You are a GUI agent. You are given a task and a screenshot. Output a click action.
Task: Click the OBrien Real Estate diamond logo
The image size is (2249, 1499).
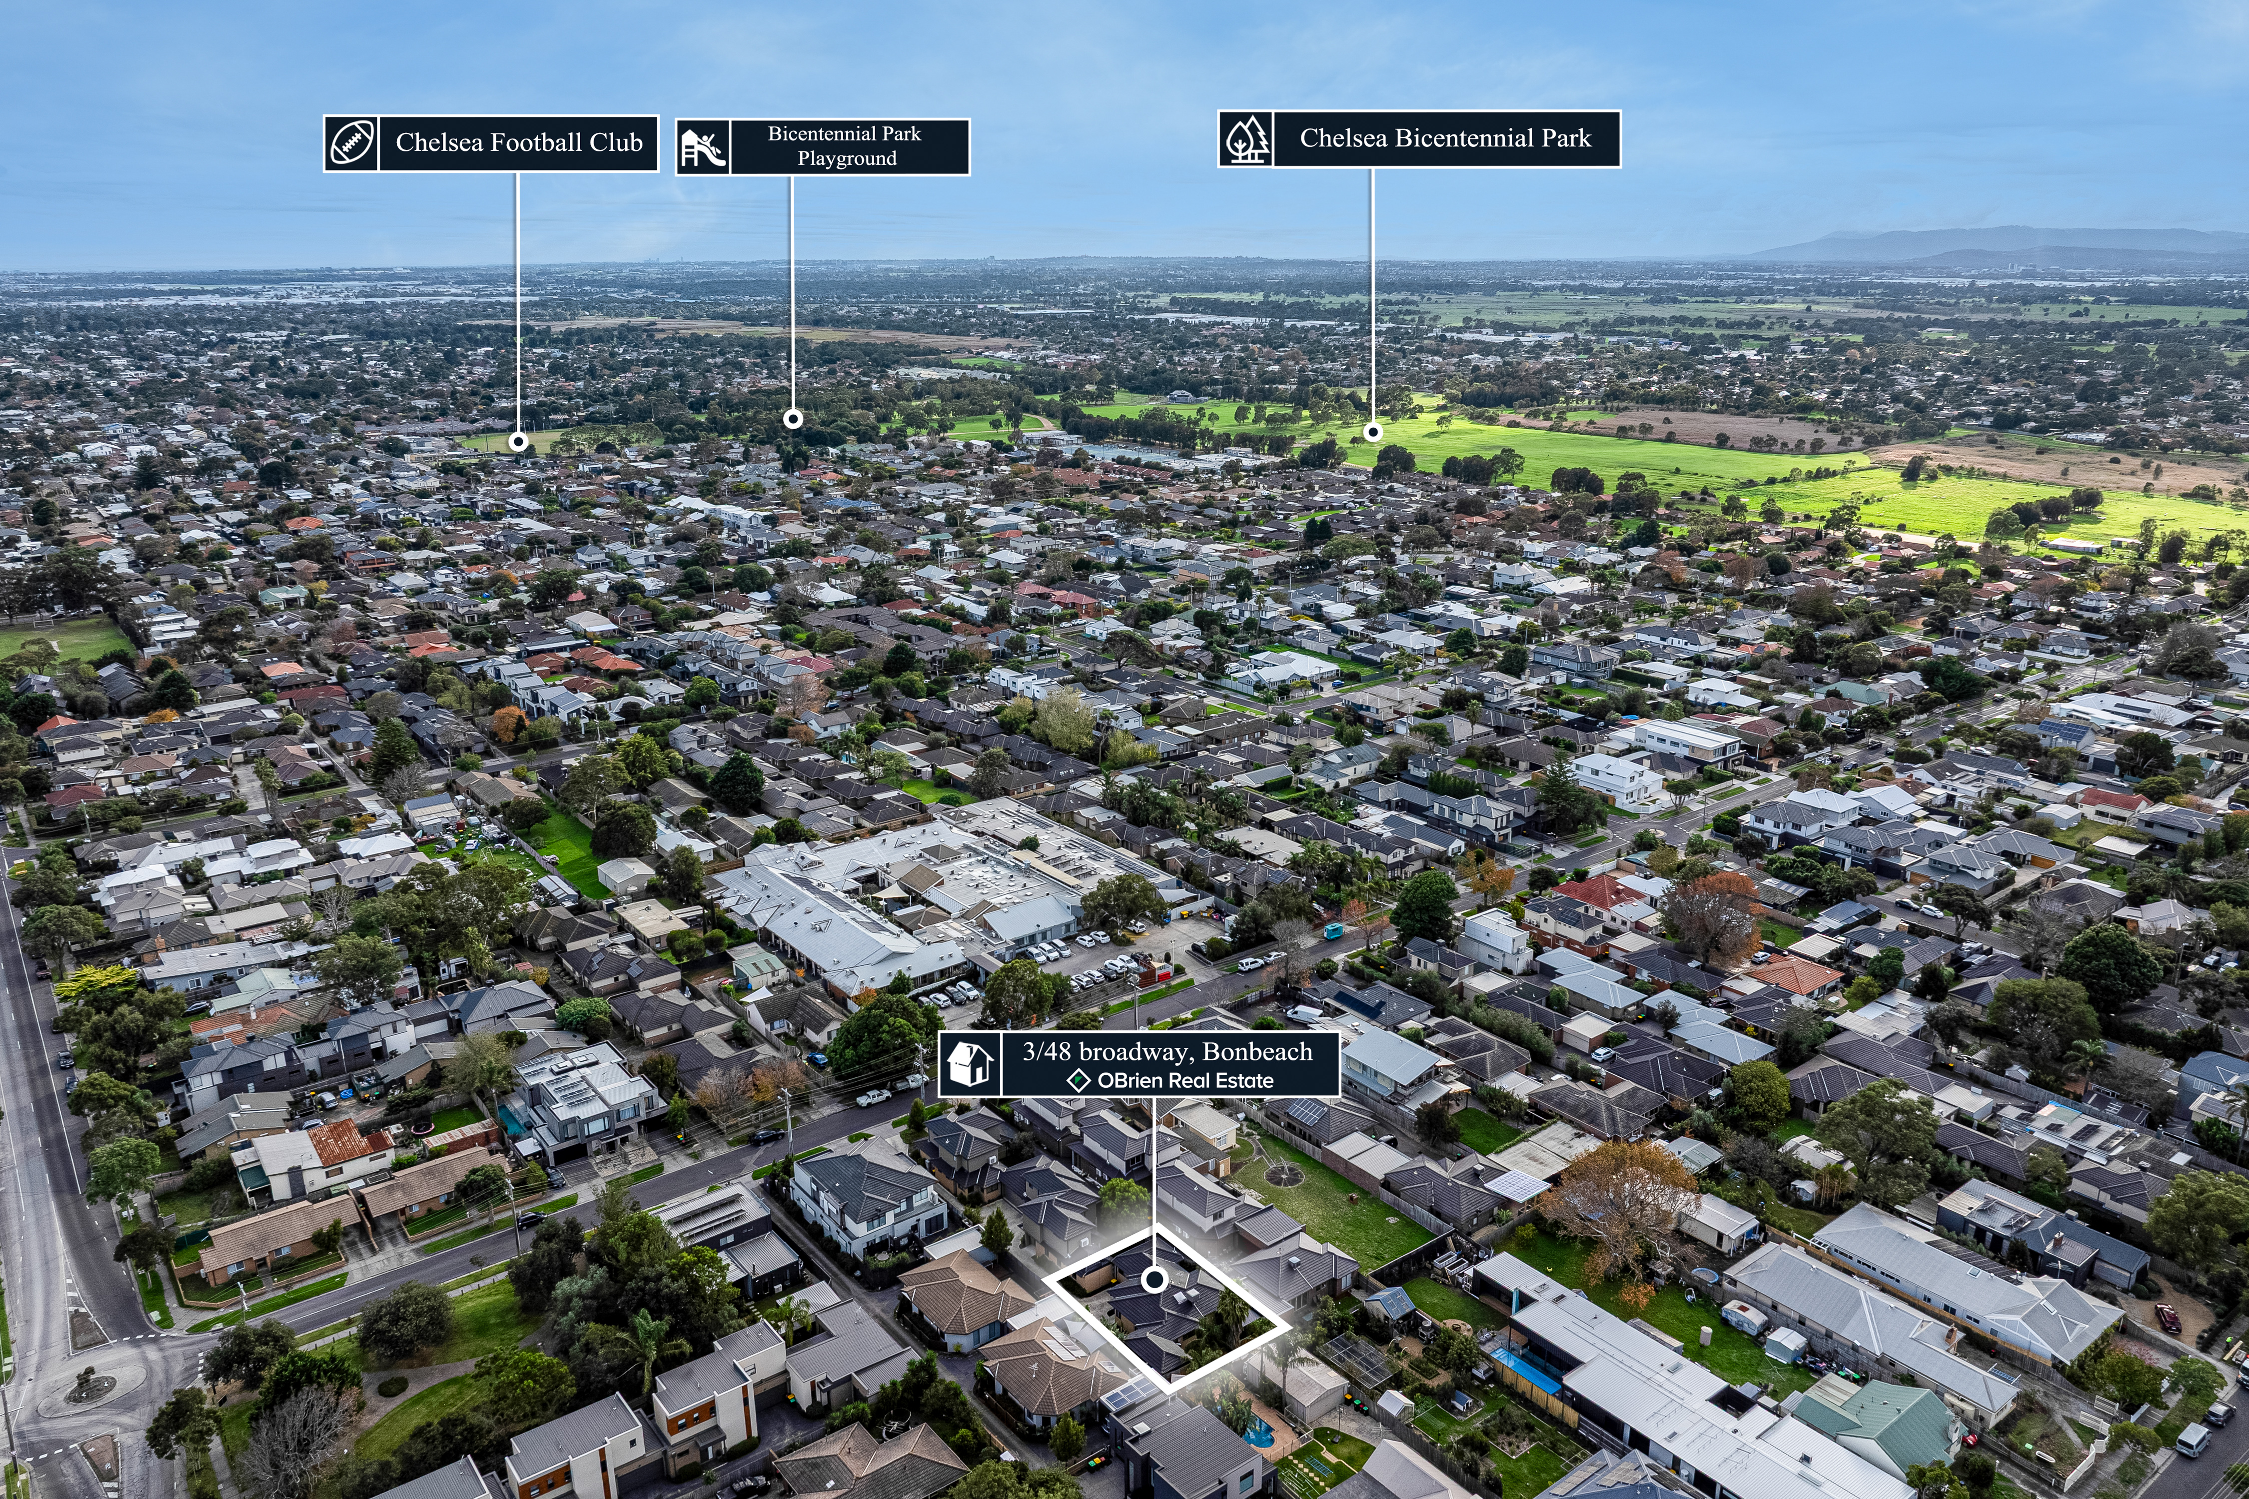1079,1081
